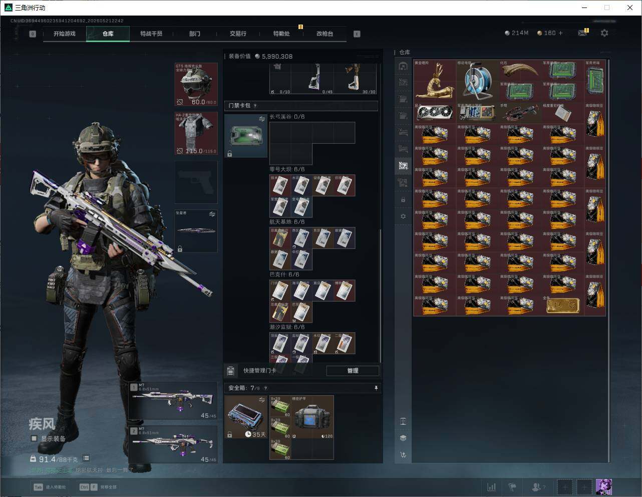Open the 开始游戏 tab
The height and width of the screenshot is (497, 642).
coord(65,34)
